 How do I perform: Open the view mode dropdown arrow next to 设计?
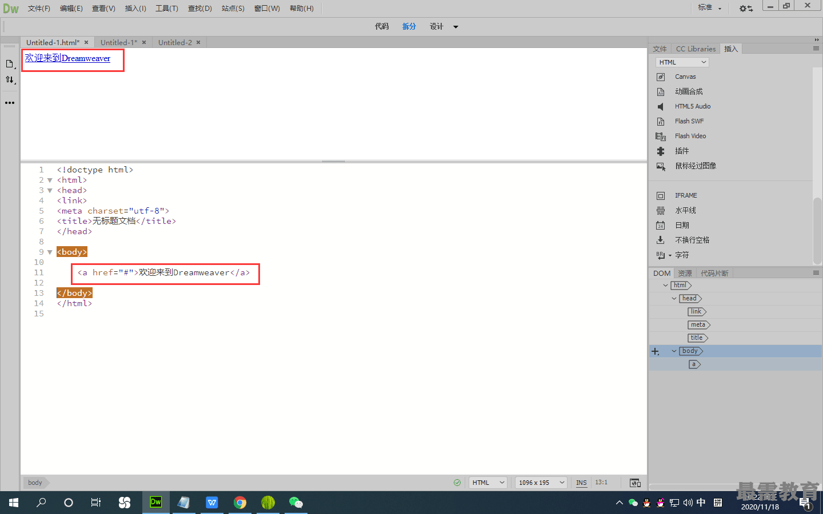(456, 27)
